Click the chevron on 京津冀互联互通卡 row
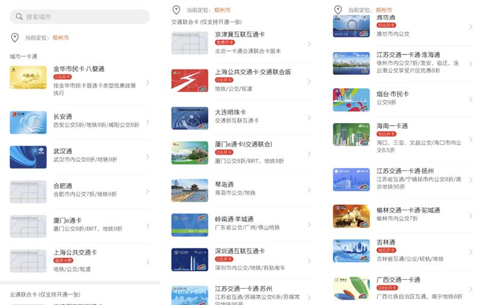The image size is (483, 305). pos(309,44)
